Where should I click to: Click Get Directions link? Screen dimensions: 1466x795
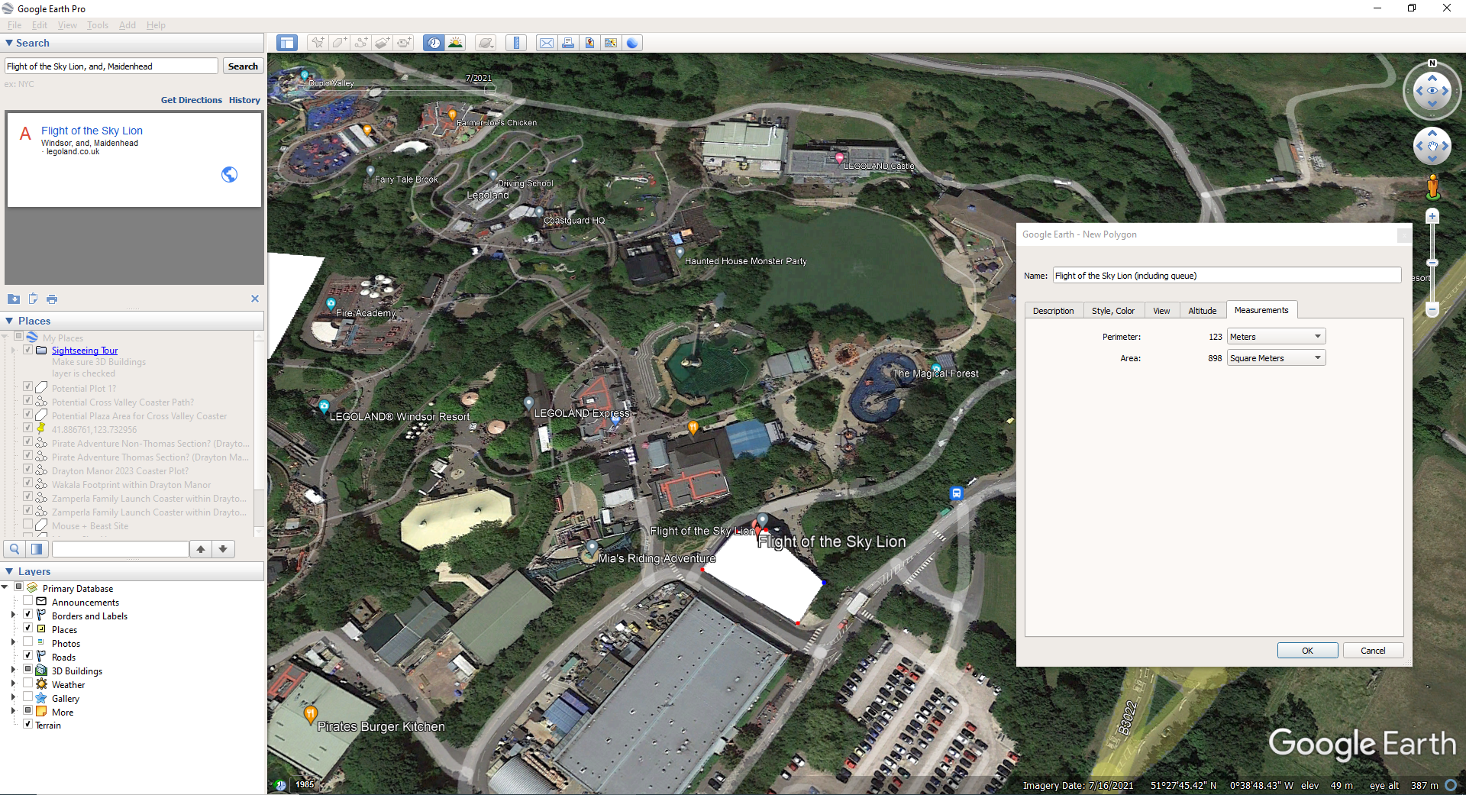[x=191, y=100]
